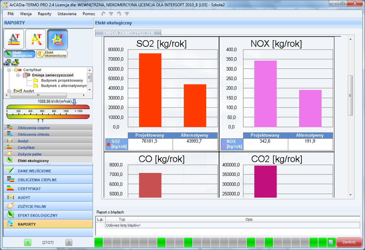Screen dimensions: 365x250
Task: Go to the previous step with green arrow
Action: tap(28, 242)
